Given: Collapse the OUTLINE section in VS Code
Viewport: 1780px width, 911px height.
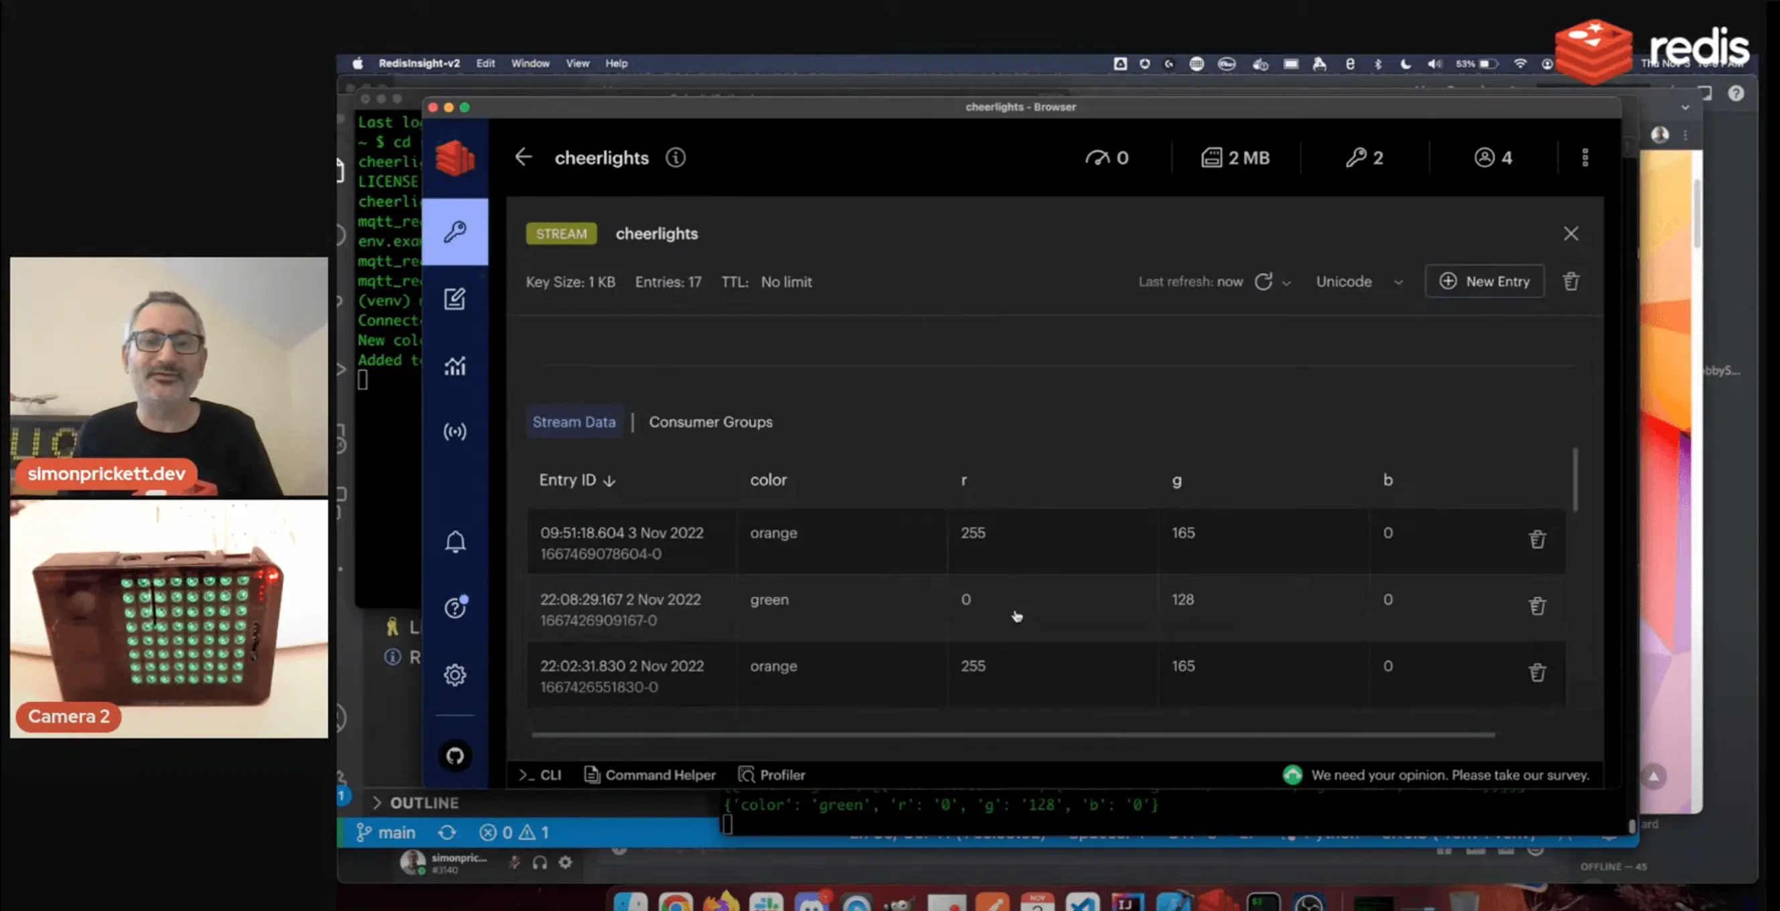Looking at the screenshot, I should [378, 802].
